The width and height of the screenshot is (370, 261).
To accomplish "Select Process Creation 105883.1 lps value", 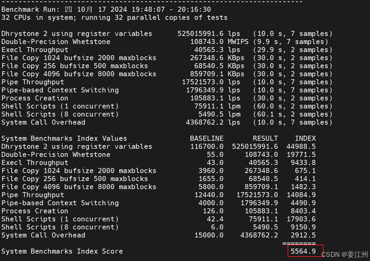I will coord(215,98).
